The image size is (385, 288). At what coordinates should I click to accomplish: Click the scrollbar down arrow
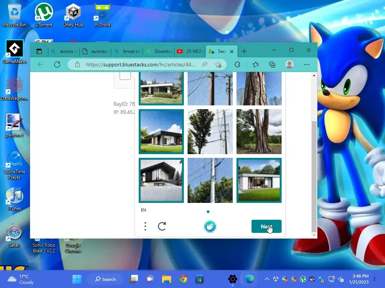(314, 235)
